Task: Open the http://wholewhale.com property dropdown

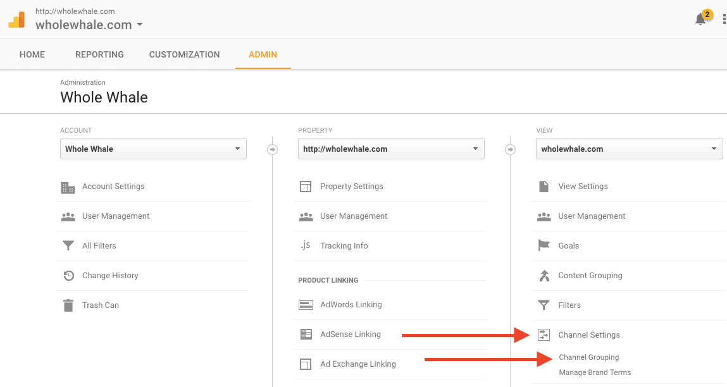Action: click(391, 149)
